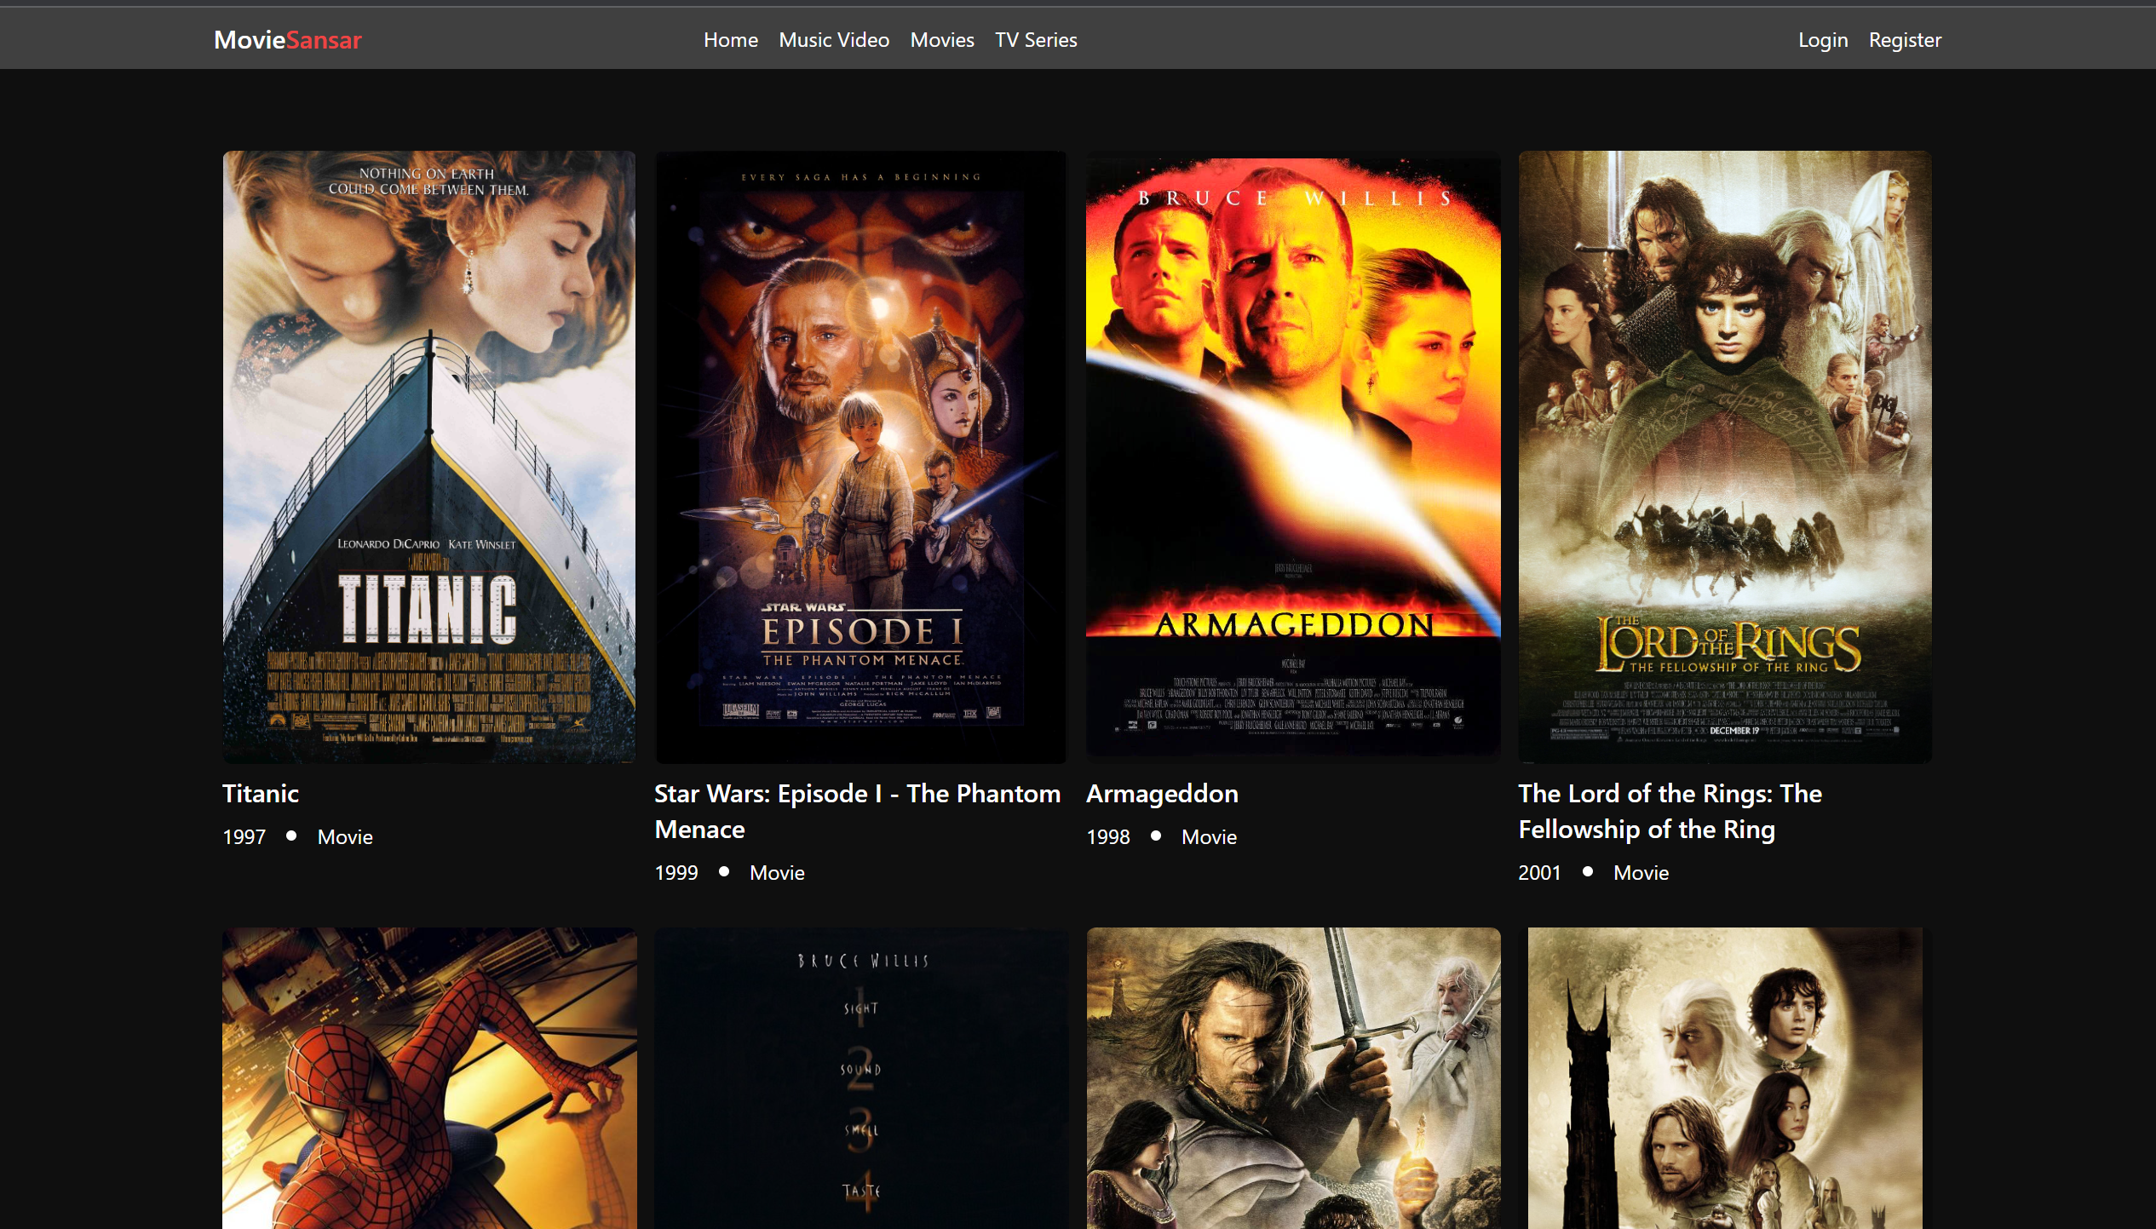Click the Armageddon title text
The height and width of the screenshot is (1229, 2156).
pos(1162,793)
